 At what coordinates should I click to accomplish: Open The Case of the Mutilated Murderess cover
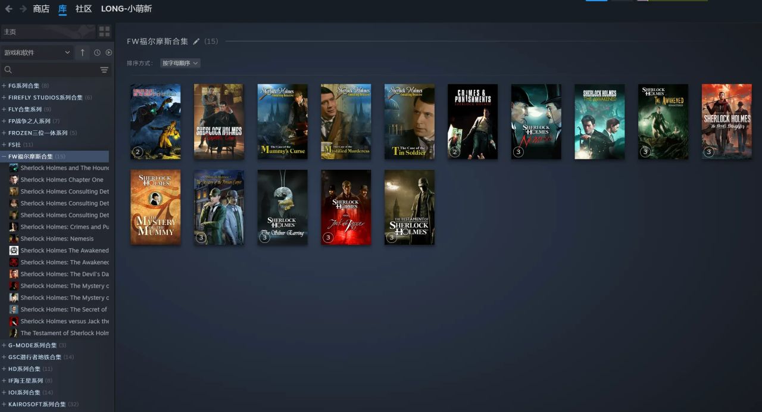(346, 121)
